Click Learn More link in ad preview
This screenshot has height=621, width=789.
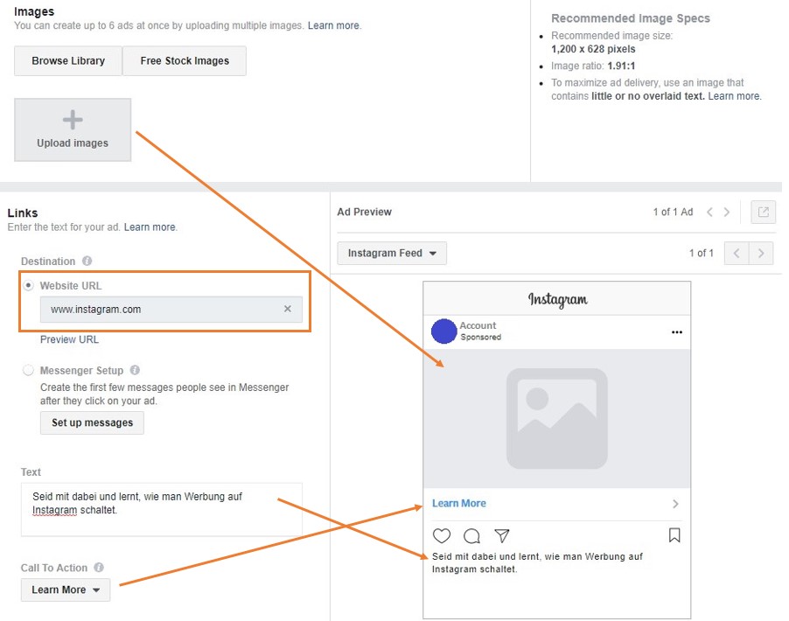click(459, 503)
